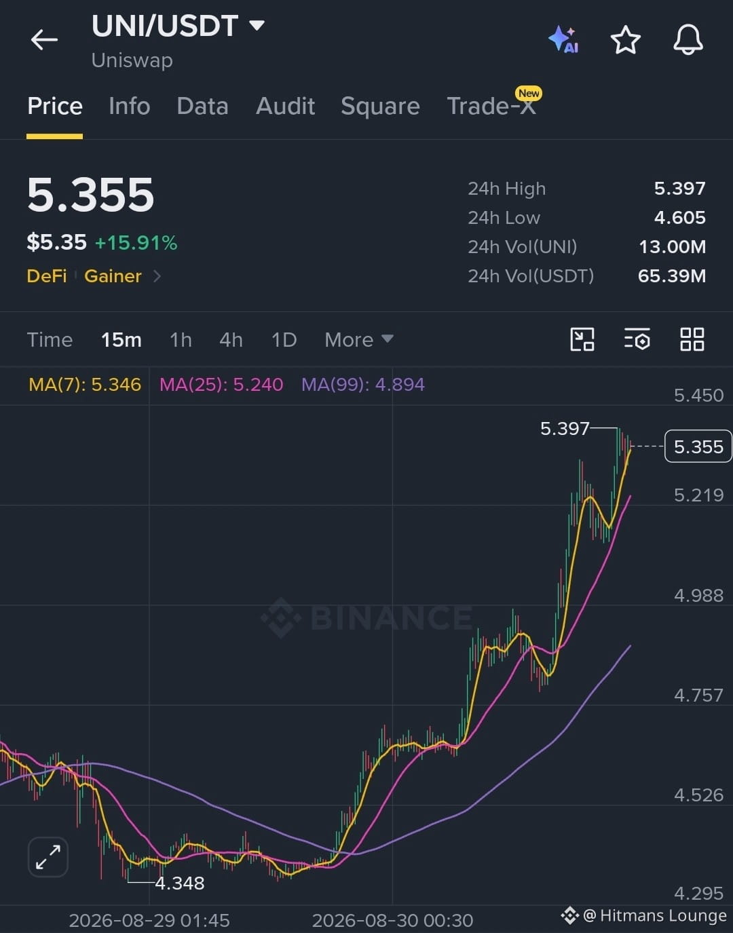733x933 pixels.
Task: Click the 24h Vol(UNI) value 13.00M
Action: 672,247
